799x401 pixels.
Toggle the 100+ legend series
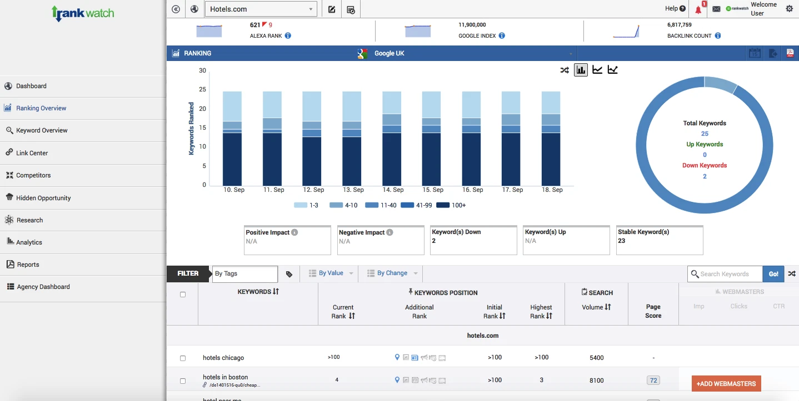(451, 205)
